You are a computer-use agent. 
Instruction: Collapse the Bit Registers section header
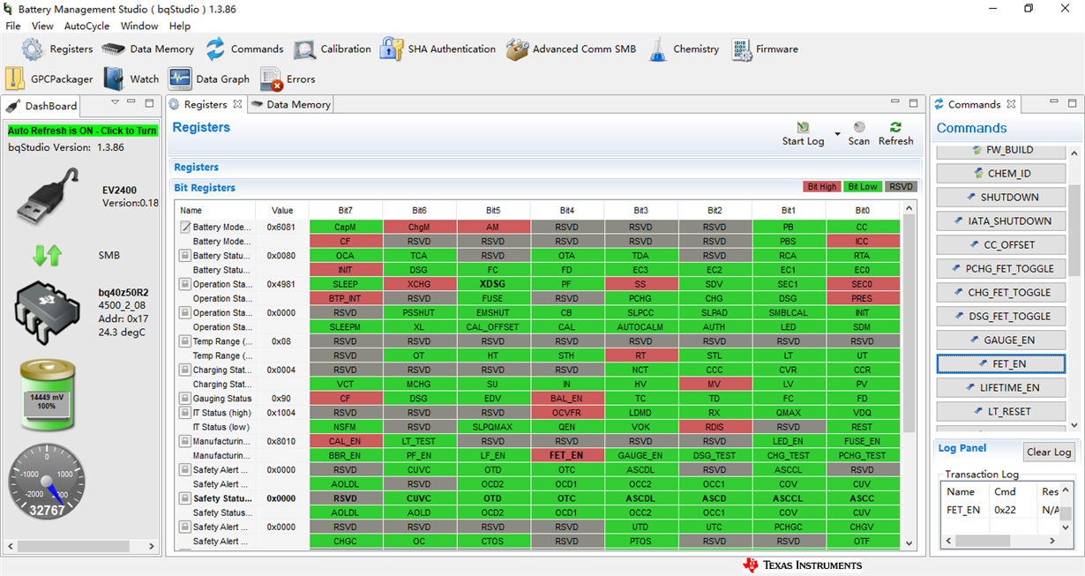tap(205, 188)
